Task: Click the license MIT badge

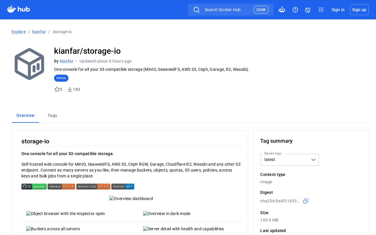Action: click(x=123, y=187)
